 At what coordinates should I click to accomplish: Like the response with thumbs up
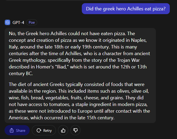pos(63,130)
